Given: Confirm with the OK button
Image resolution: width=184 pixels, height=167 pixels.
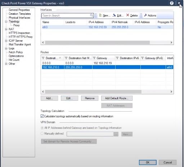Looking at the screenshot, I should pos(148,162).
